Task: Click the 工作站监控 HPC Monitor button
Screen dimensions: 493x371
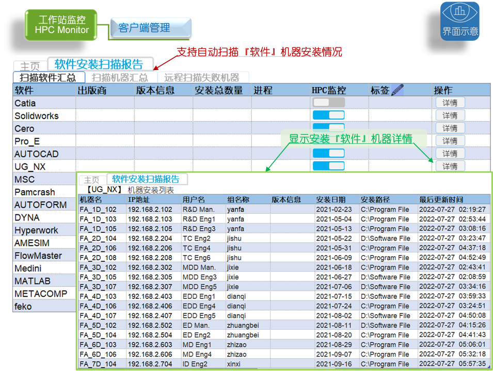Action: [61, 25]
